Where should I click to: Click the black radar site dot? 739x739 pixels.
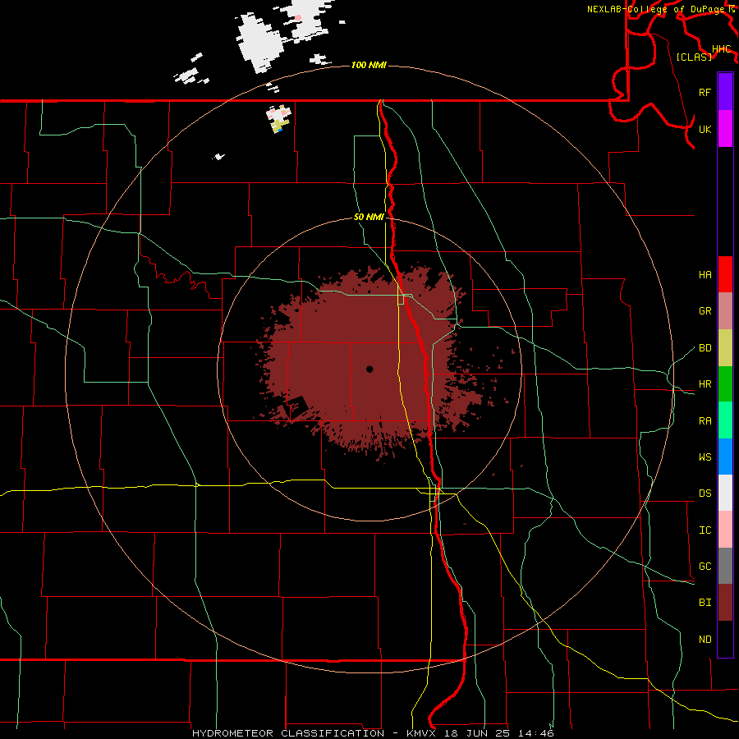369,369
